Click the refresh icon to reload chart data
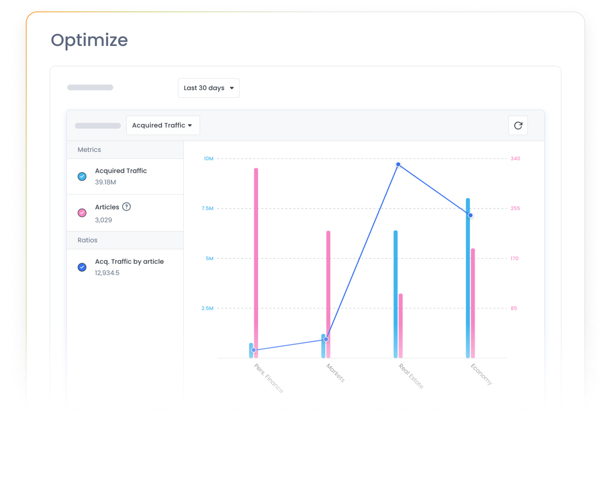611x496 pixels. [518, 125]
